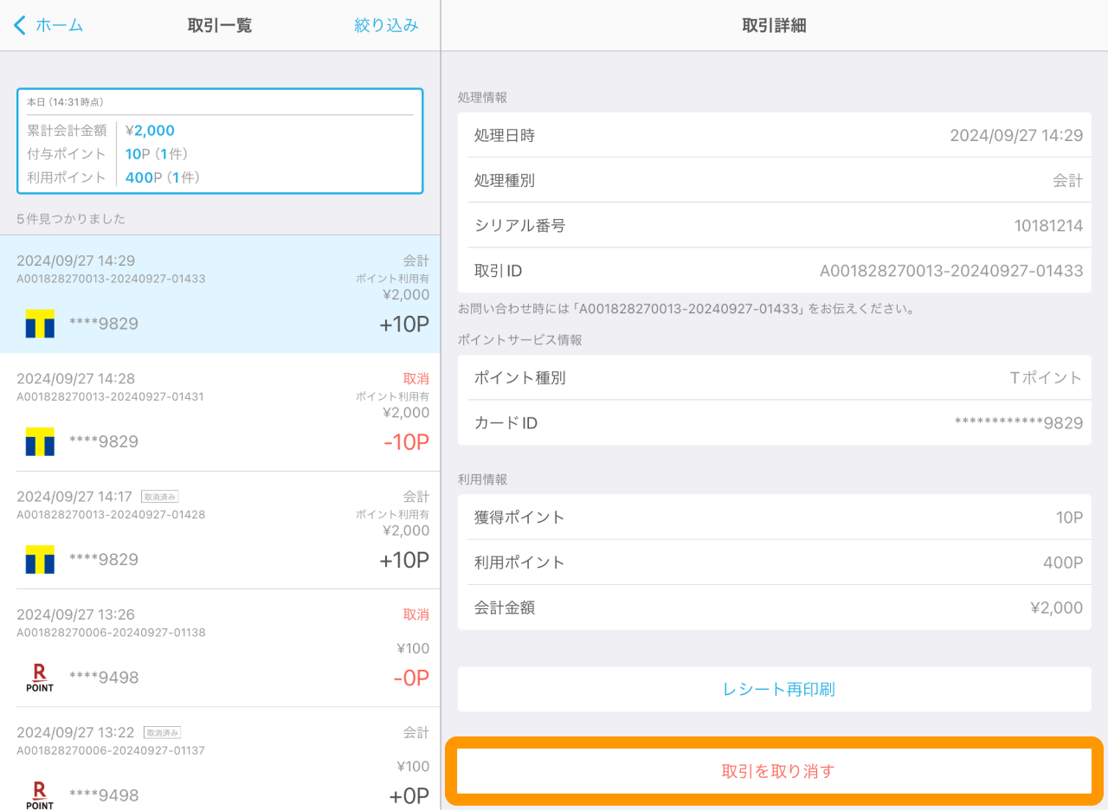This screenshot has width=1108, height=810.
Task: Click T-Point logo in the 14:17 transaction
Action: (40, 559)
